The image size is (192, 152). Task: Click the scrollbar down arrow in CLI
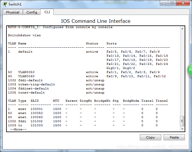tap(182, 129)
